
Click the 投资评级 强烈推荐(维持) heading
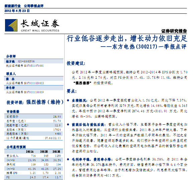(x=35, y=102)
